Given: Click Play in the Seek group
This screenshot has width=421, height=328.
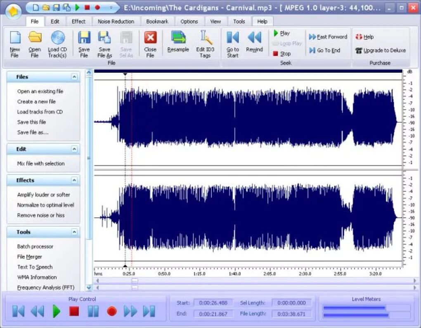Looking at the screenshot, I should [281, 33].
